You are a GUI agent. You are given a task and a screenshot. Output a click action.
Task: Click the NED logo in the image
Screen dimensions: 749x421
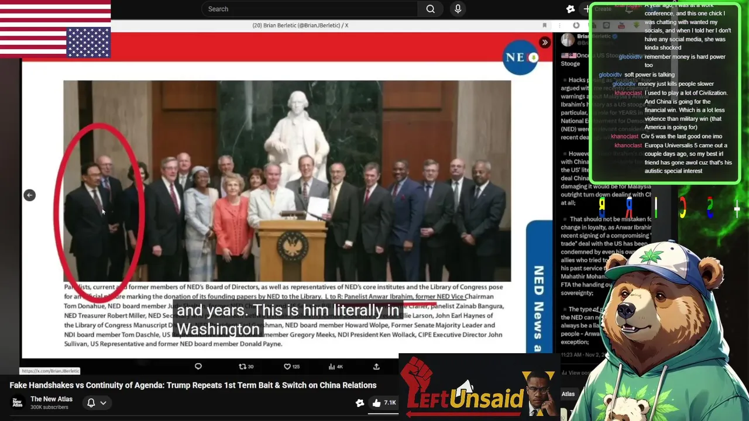point(520,57)
